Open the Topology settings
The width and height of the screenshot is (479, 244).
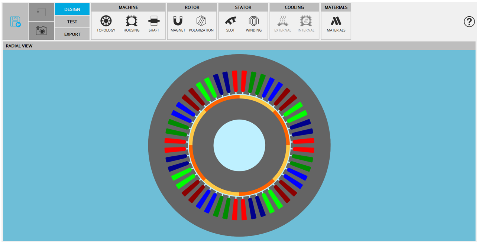(x=106, y=23)
